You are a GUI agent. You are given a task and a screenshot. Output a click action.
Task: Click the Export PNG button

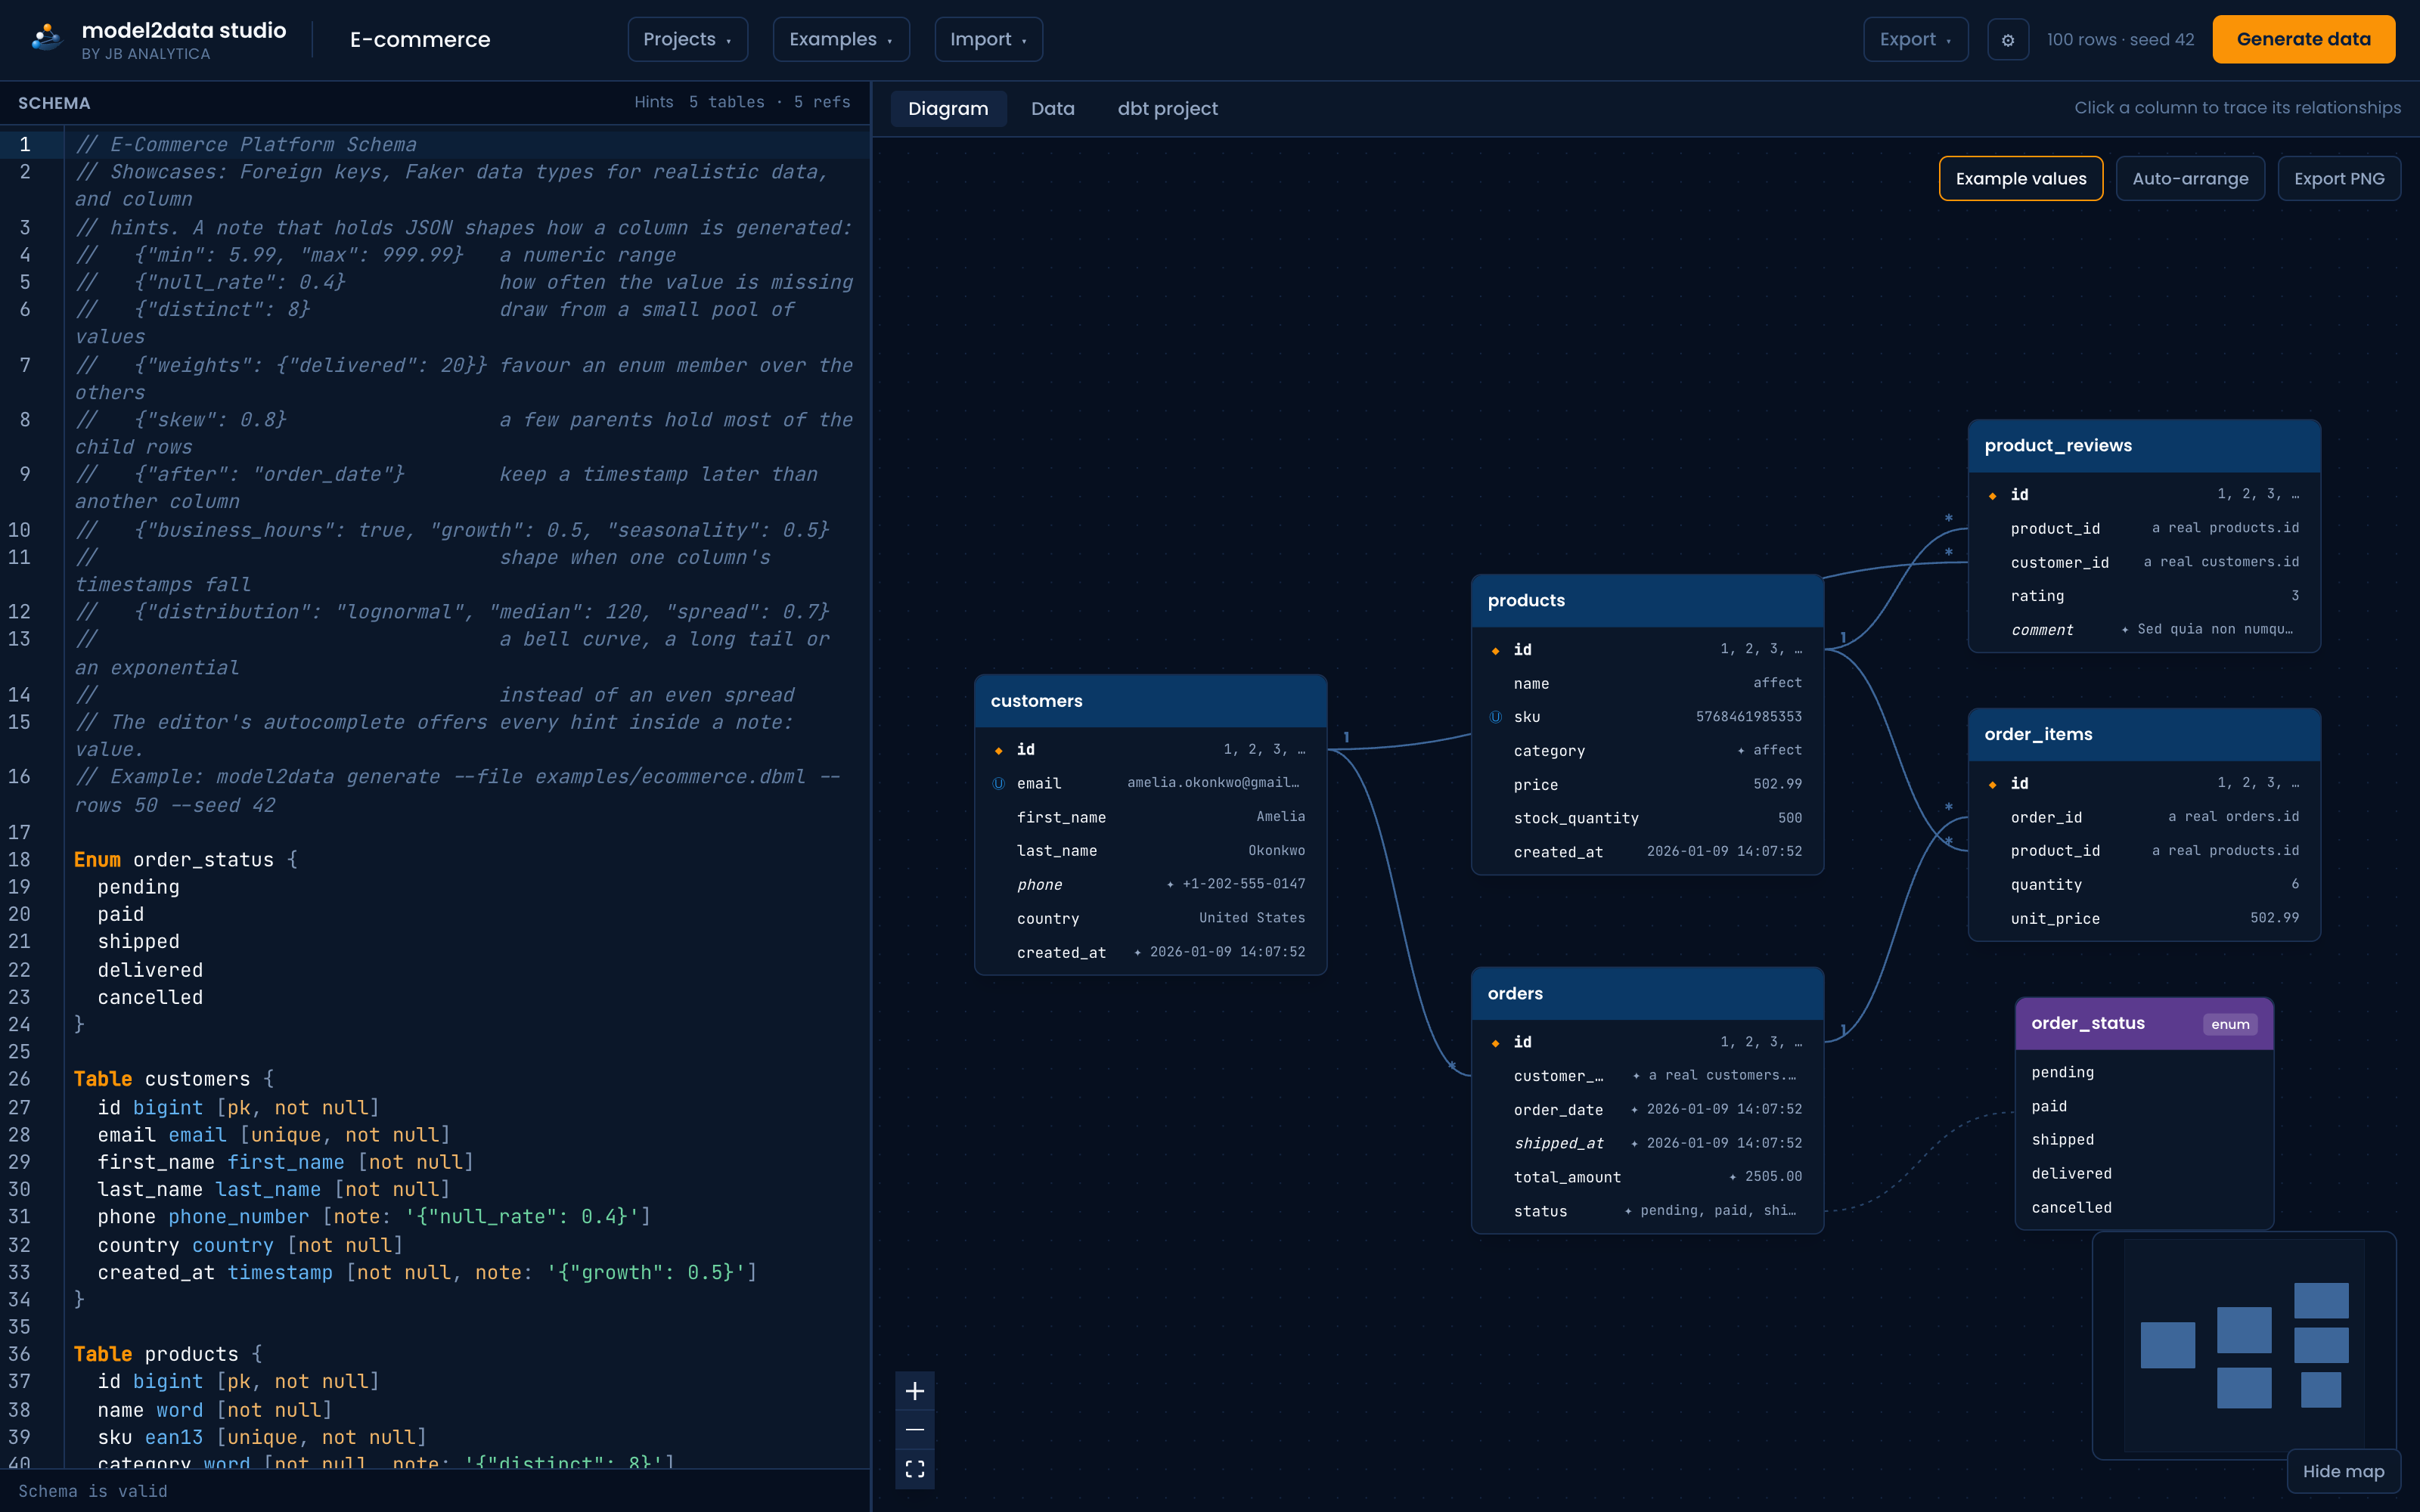[x=2338, y=178]
